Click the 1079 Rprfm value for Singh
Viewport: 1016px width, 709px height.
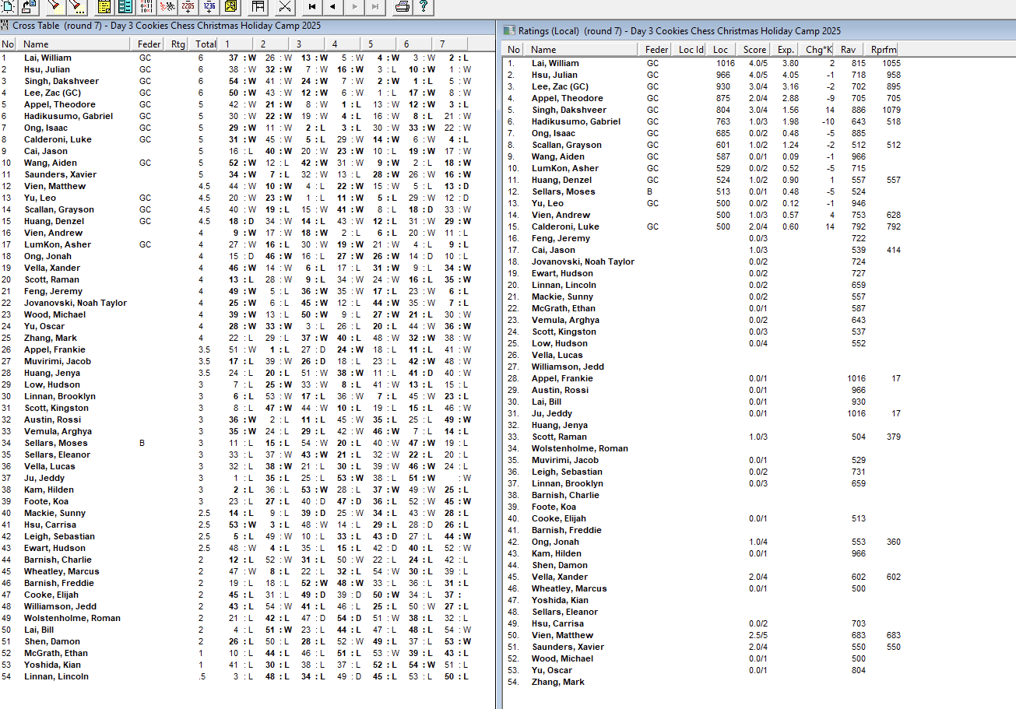891,110
